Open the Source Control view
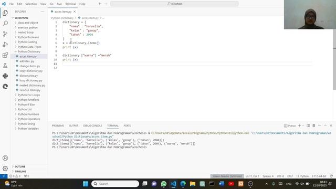Image resolution: width=336 pixels, height=189 pixels. 5,34
